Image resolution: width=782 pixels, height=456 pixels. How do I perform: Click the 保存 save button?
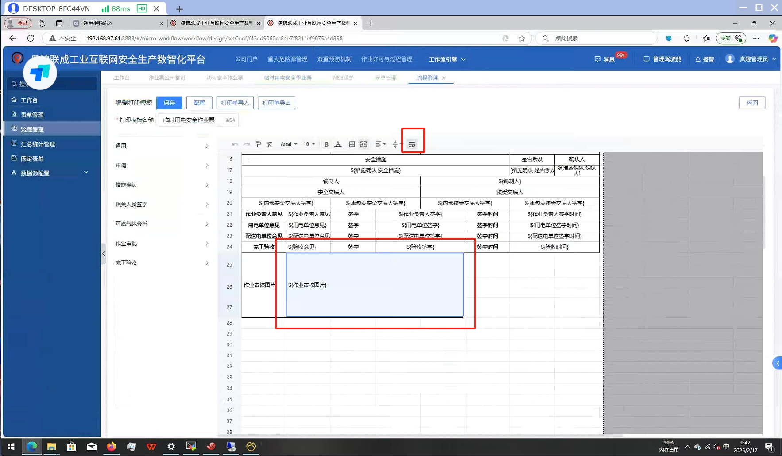pos(169,103)
